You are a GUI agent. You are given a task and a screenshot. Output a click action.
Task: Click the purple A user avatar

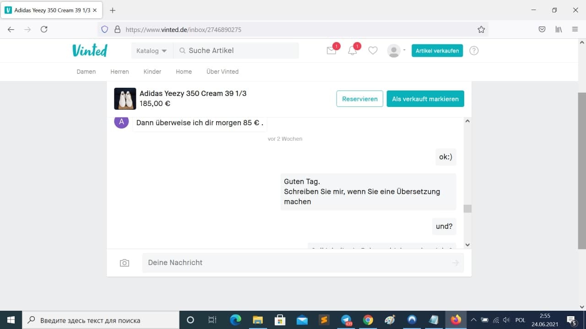121,122
